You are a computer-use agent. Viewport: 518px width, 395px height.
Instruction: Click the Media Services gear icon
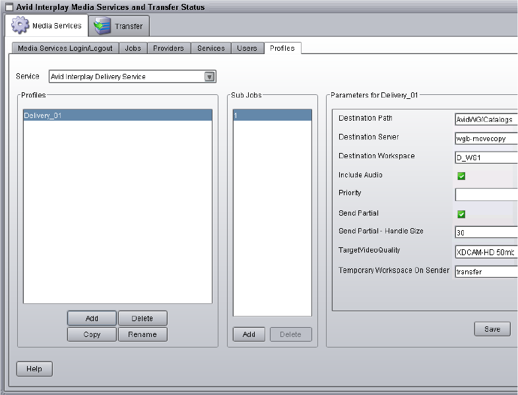point(20,25)
